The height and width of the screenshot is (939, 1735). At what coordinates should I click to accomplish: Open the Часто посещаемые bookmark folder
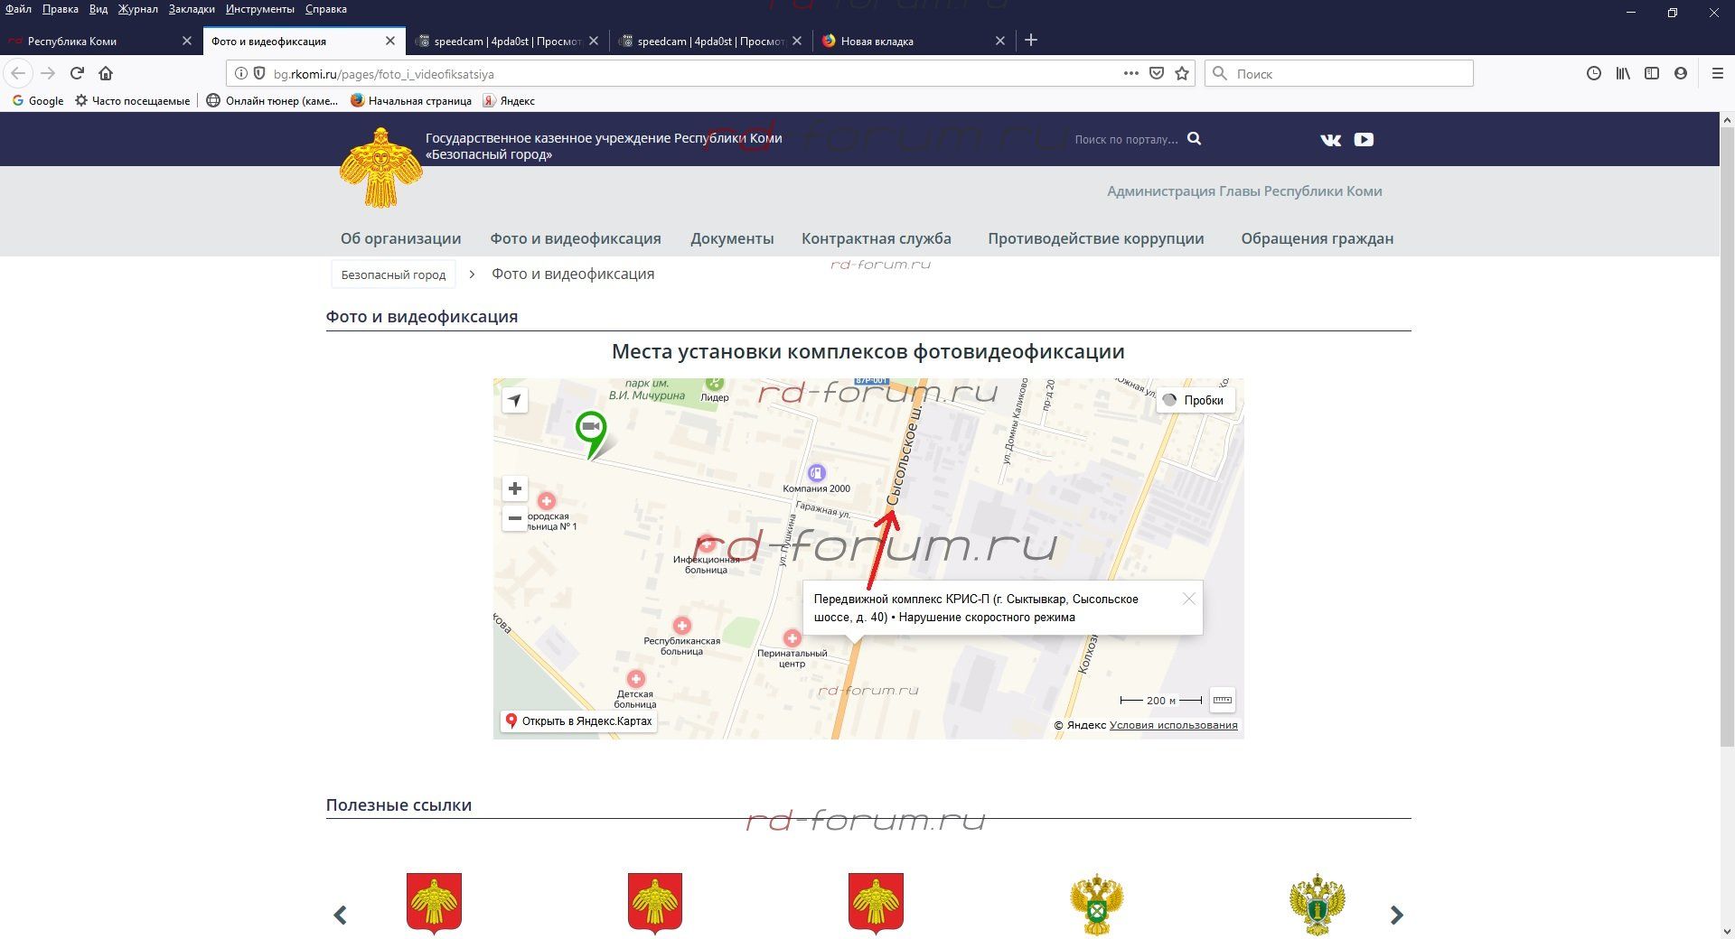[x=133, y=100]
